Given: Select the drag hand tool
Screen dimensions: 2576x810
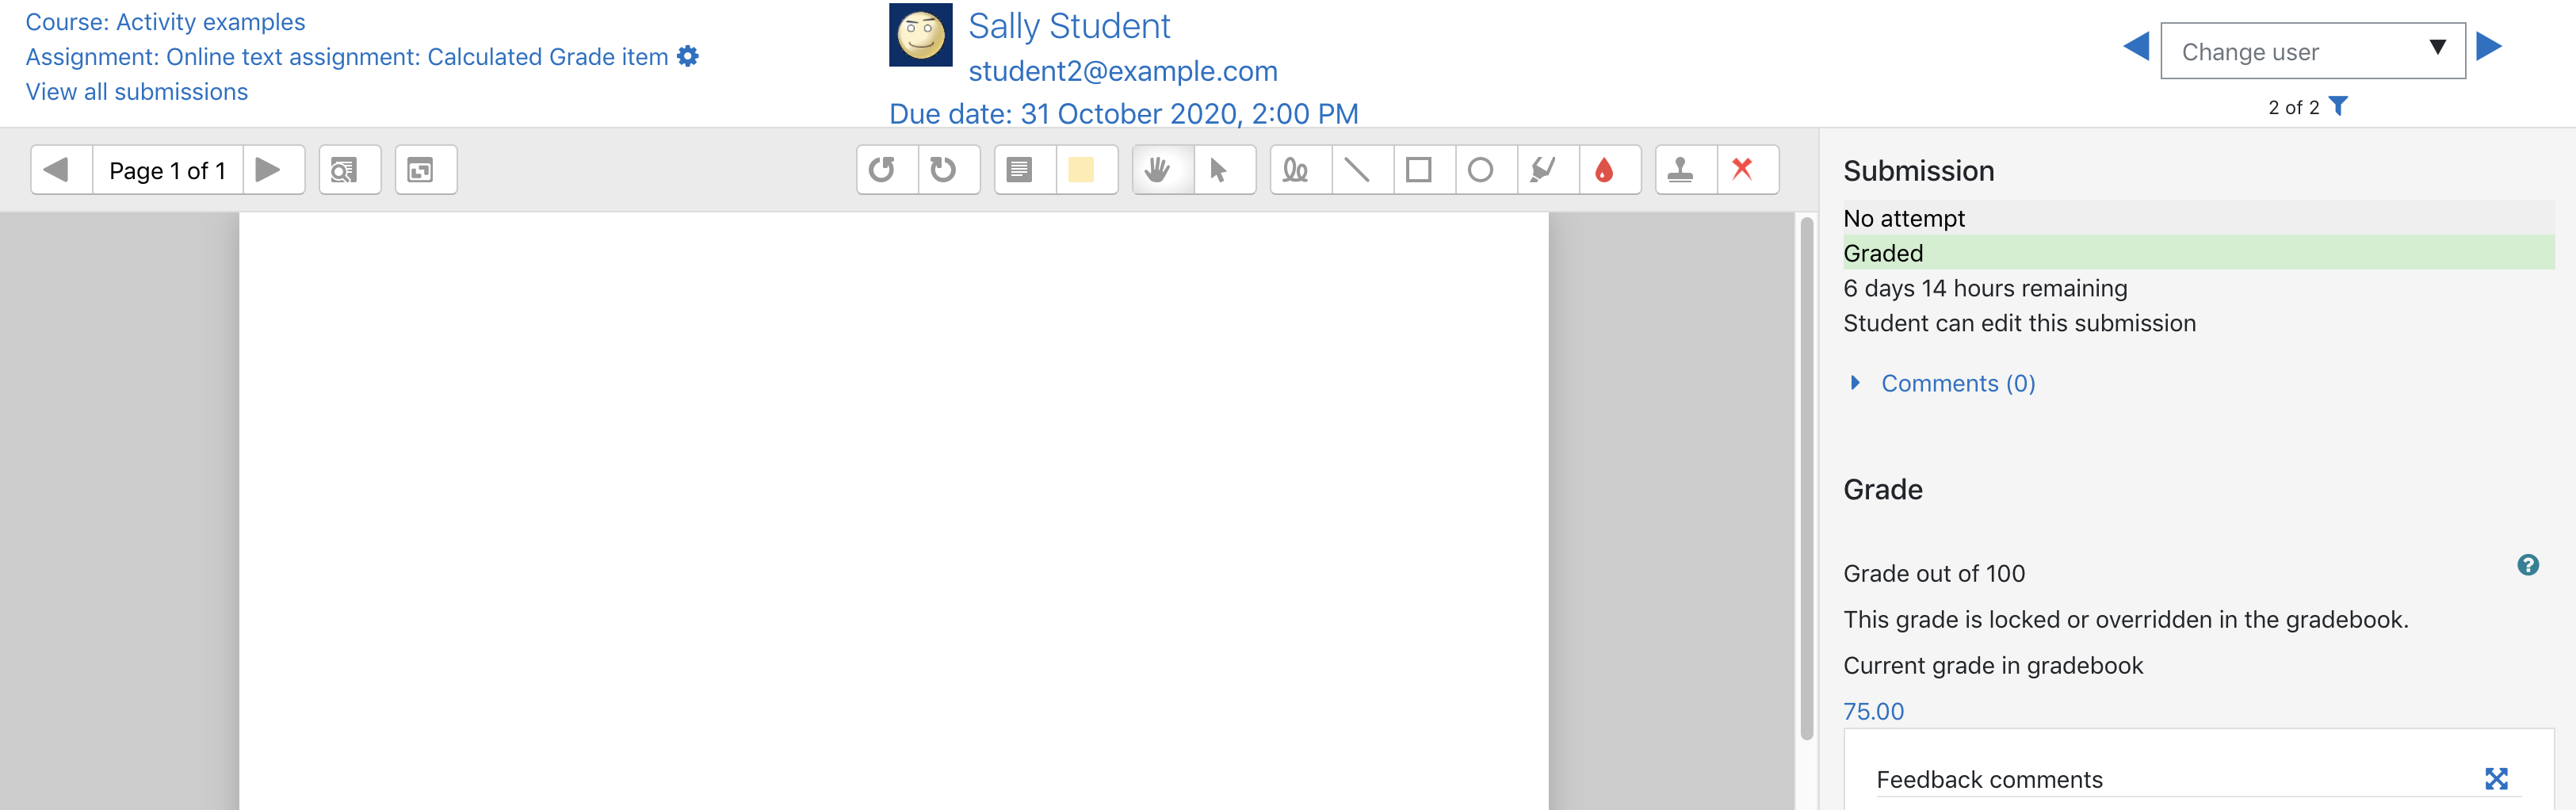Looking at the screenshot, I should coord(1163,170).
